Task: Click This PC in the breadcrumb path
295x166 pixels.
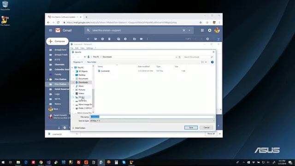Action: pos(96,57)
